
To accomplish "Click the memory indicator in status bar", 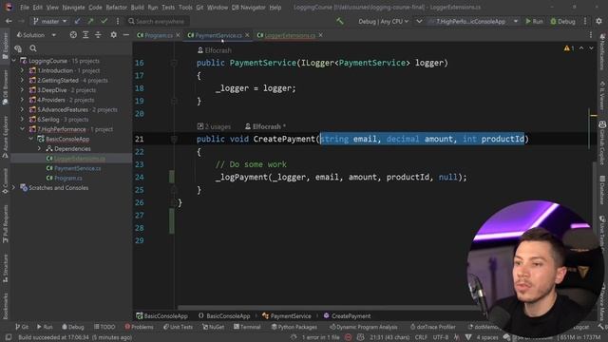I will click(x=579, y=337).
